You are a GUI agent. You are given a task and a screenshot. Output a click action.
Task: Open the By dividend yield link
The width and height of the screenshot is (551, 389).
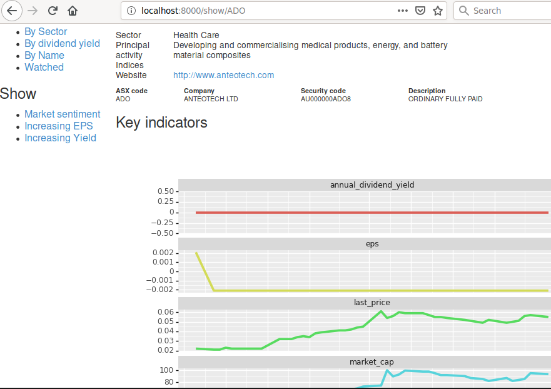coord(62,44)
